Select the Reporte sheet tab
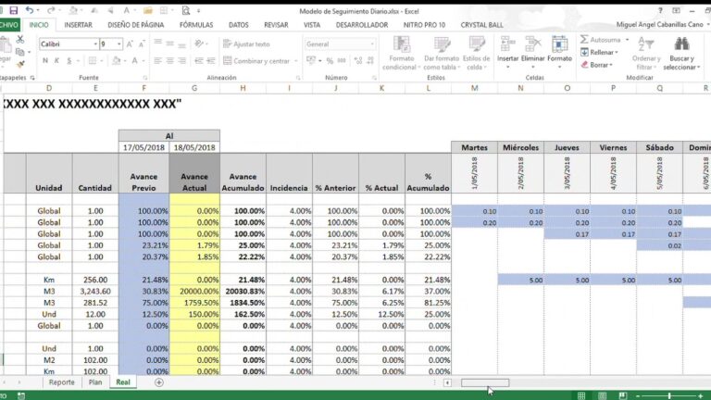 point(62,382)
